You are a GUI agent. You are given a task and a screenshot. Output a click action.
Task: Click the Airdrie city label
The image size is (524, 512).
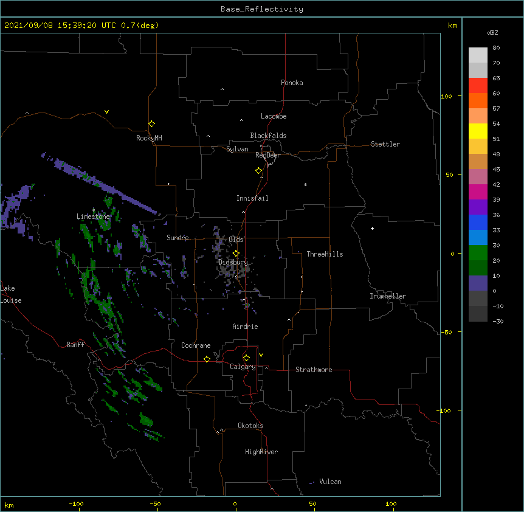(245, 327)
